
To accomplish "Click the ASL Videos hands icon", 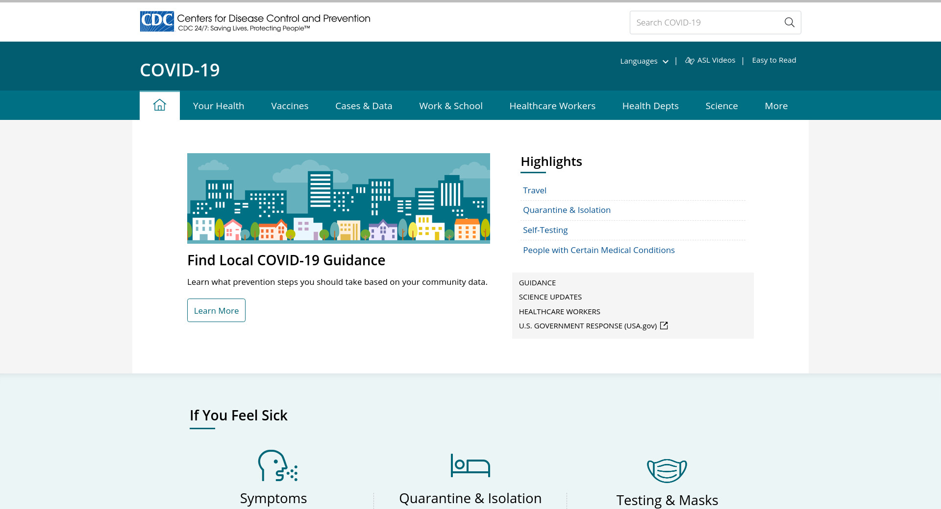I will click(x=690, y=61).
